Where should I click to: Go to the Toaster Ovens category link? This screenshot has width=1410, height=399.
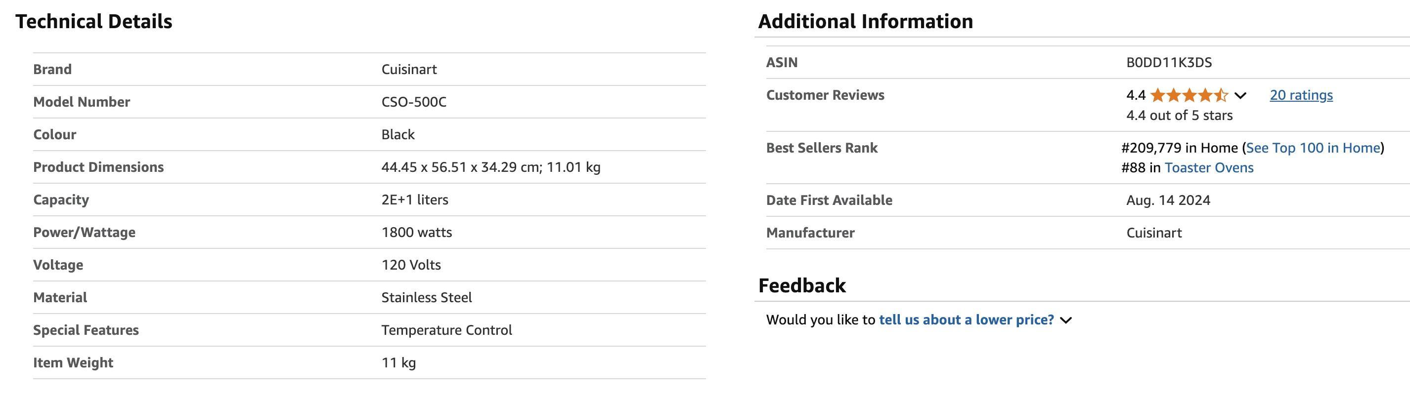1209,167
